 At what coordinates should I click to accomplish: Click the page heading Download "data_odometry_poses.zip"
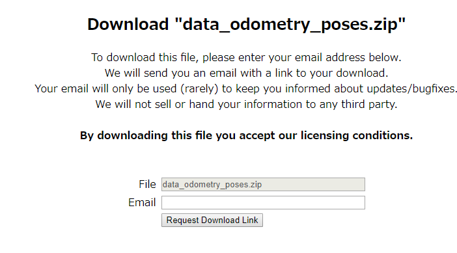[x=246, y=25]
